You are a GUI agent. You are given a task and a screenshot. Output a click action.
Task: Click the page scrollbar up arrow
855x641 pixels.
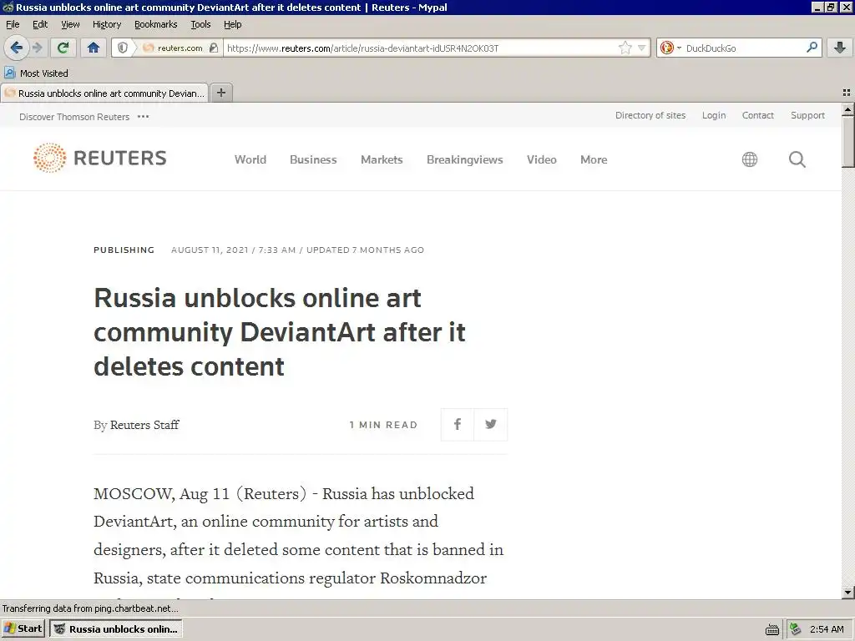tap(847, 109)
